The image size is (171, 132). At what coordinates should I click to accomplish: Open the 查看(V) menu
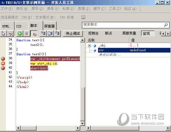[x=53, y=9]
